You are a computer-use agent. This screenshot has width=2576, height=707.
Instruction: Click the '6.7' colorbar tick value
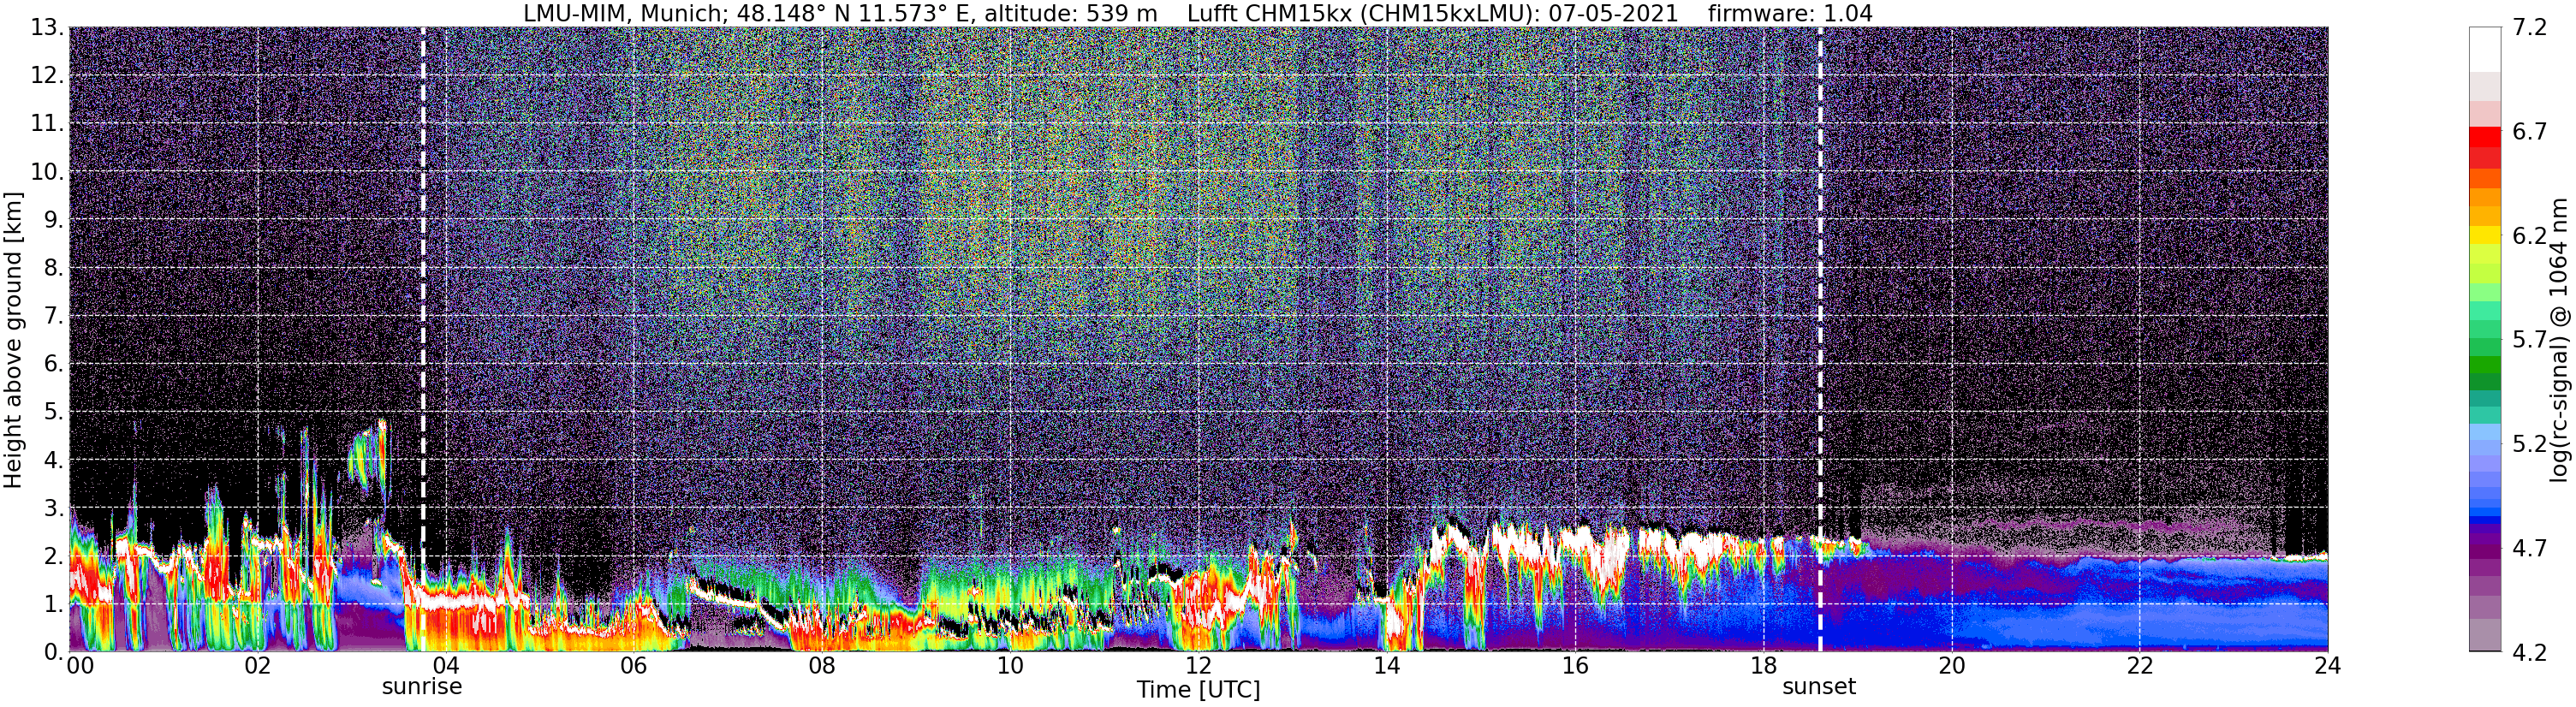[2530, 132]
